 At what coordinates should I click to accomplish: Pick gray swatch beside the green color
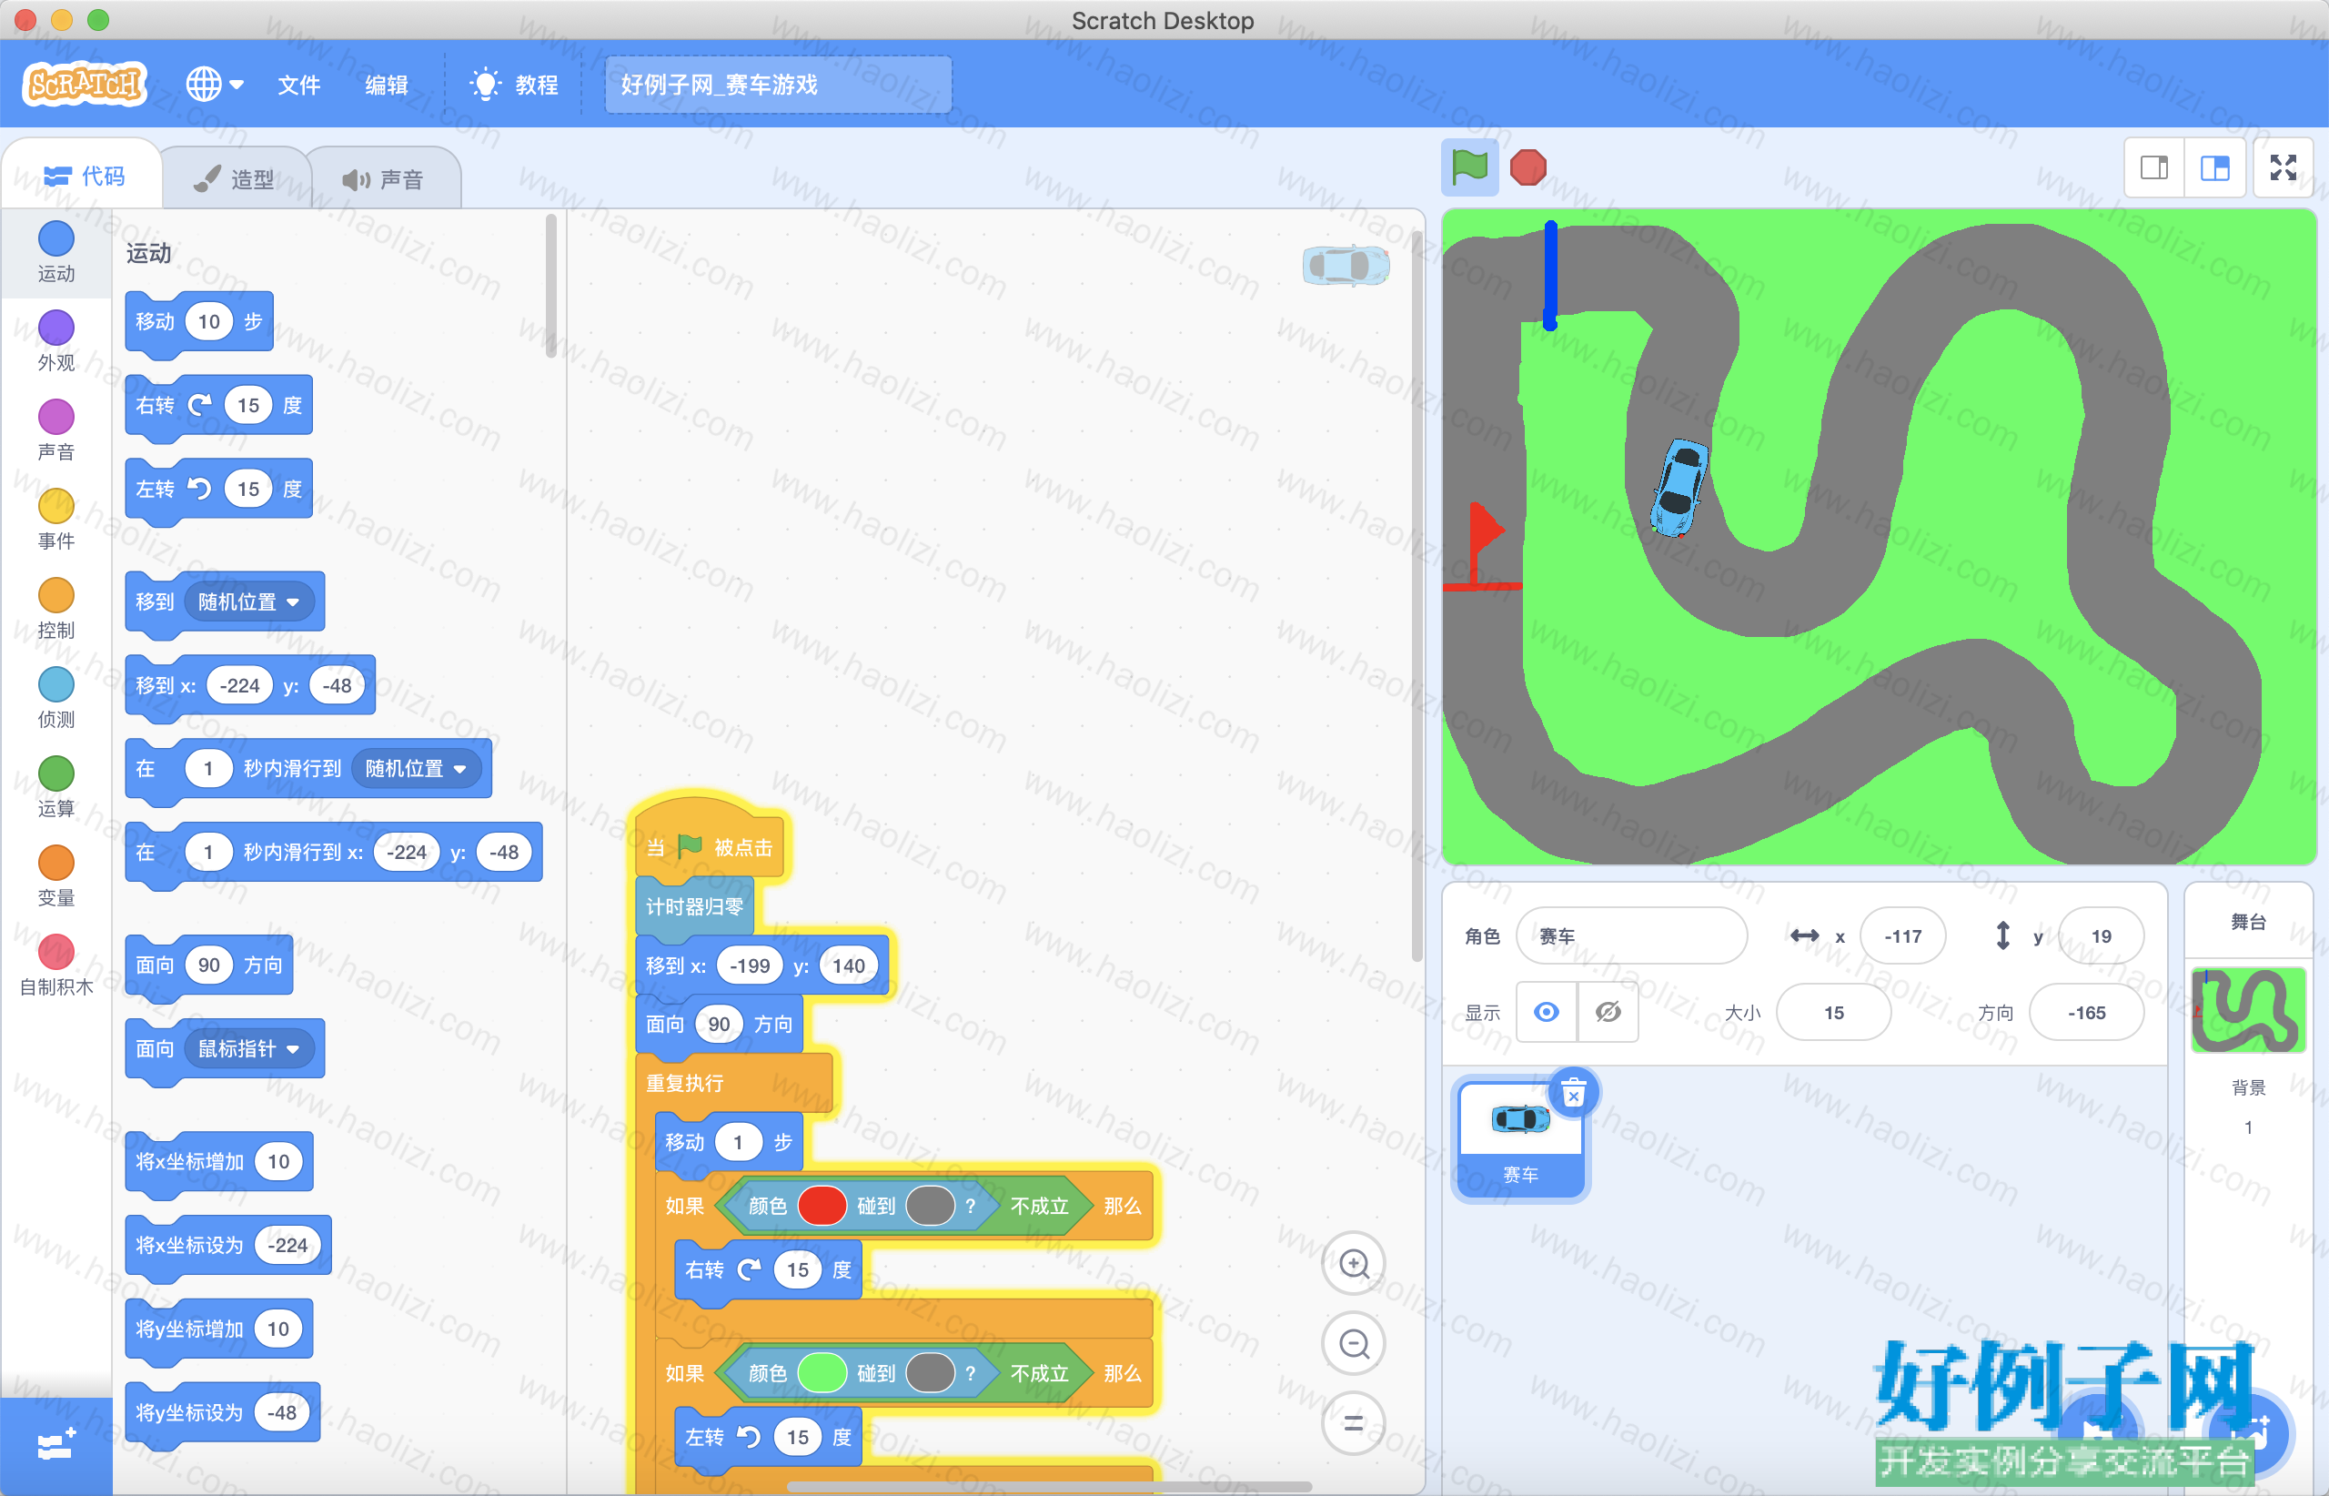tap(930, 1372)
